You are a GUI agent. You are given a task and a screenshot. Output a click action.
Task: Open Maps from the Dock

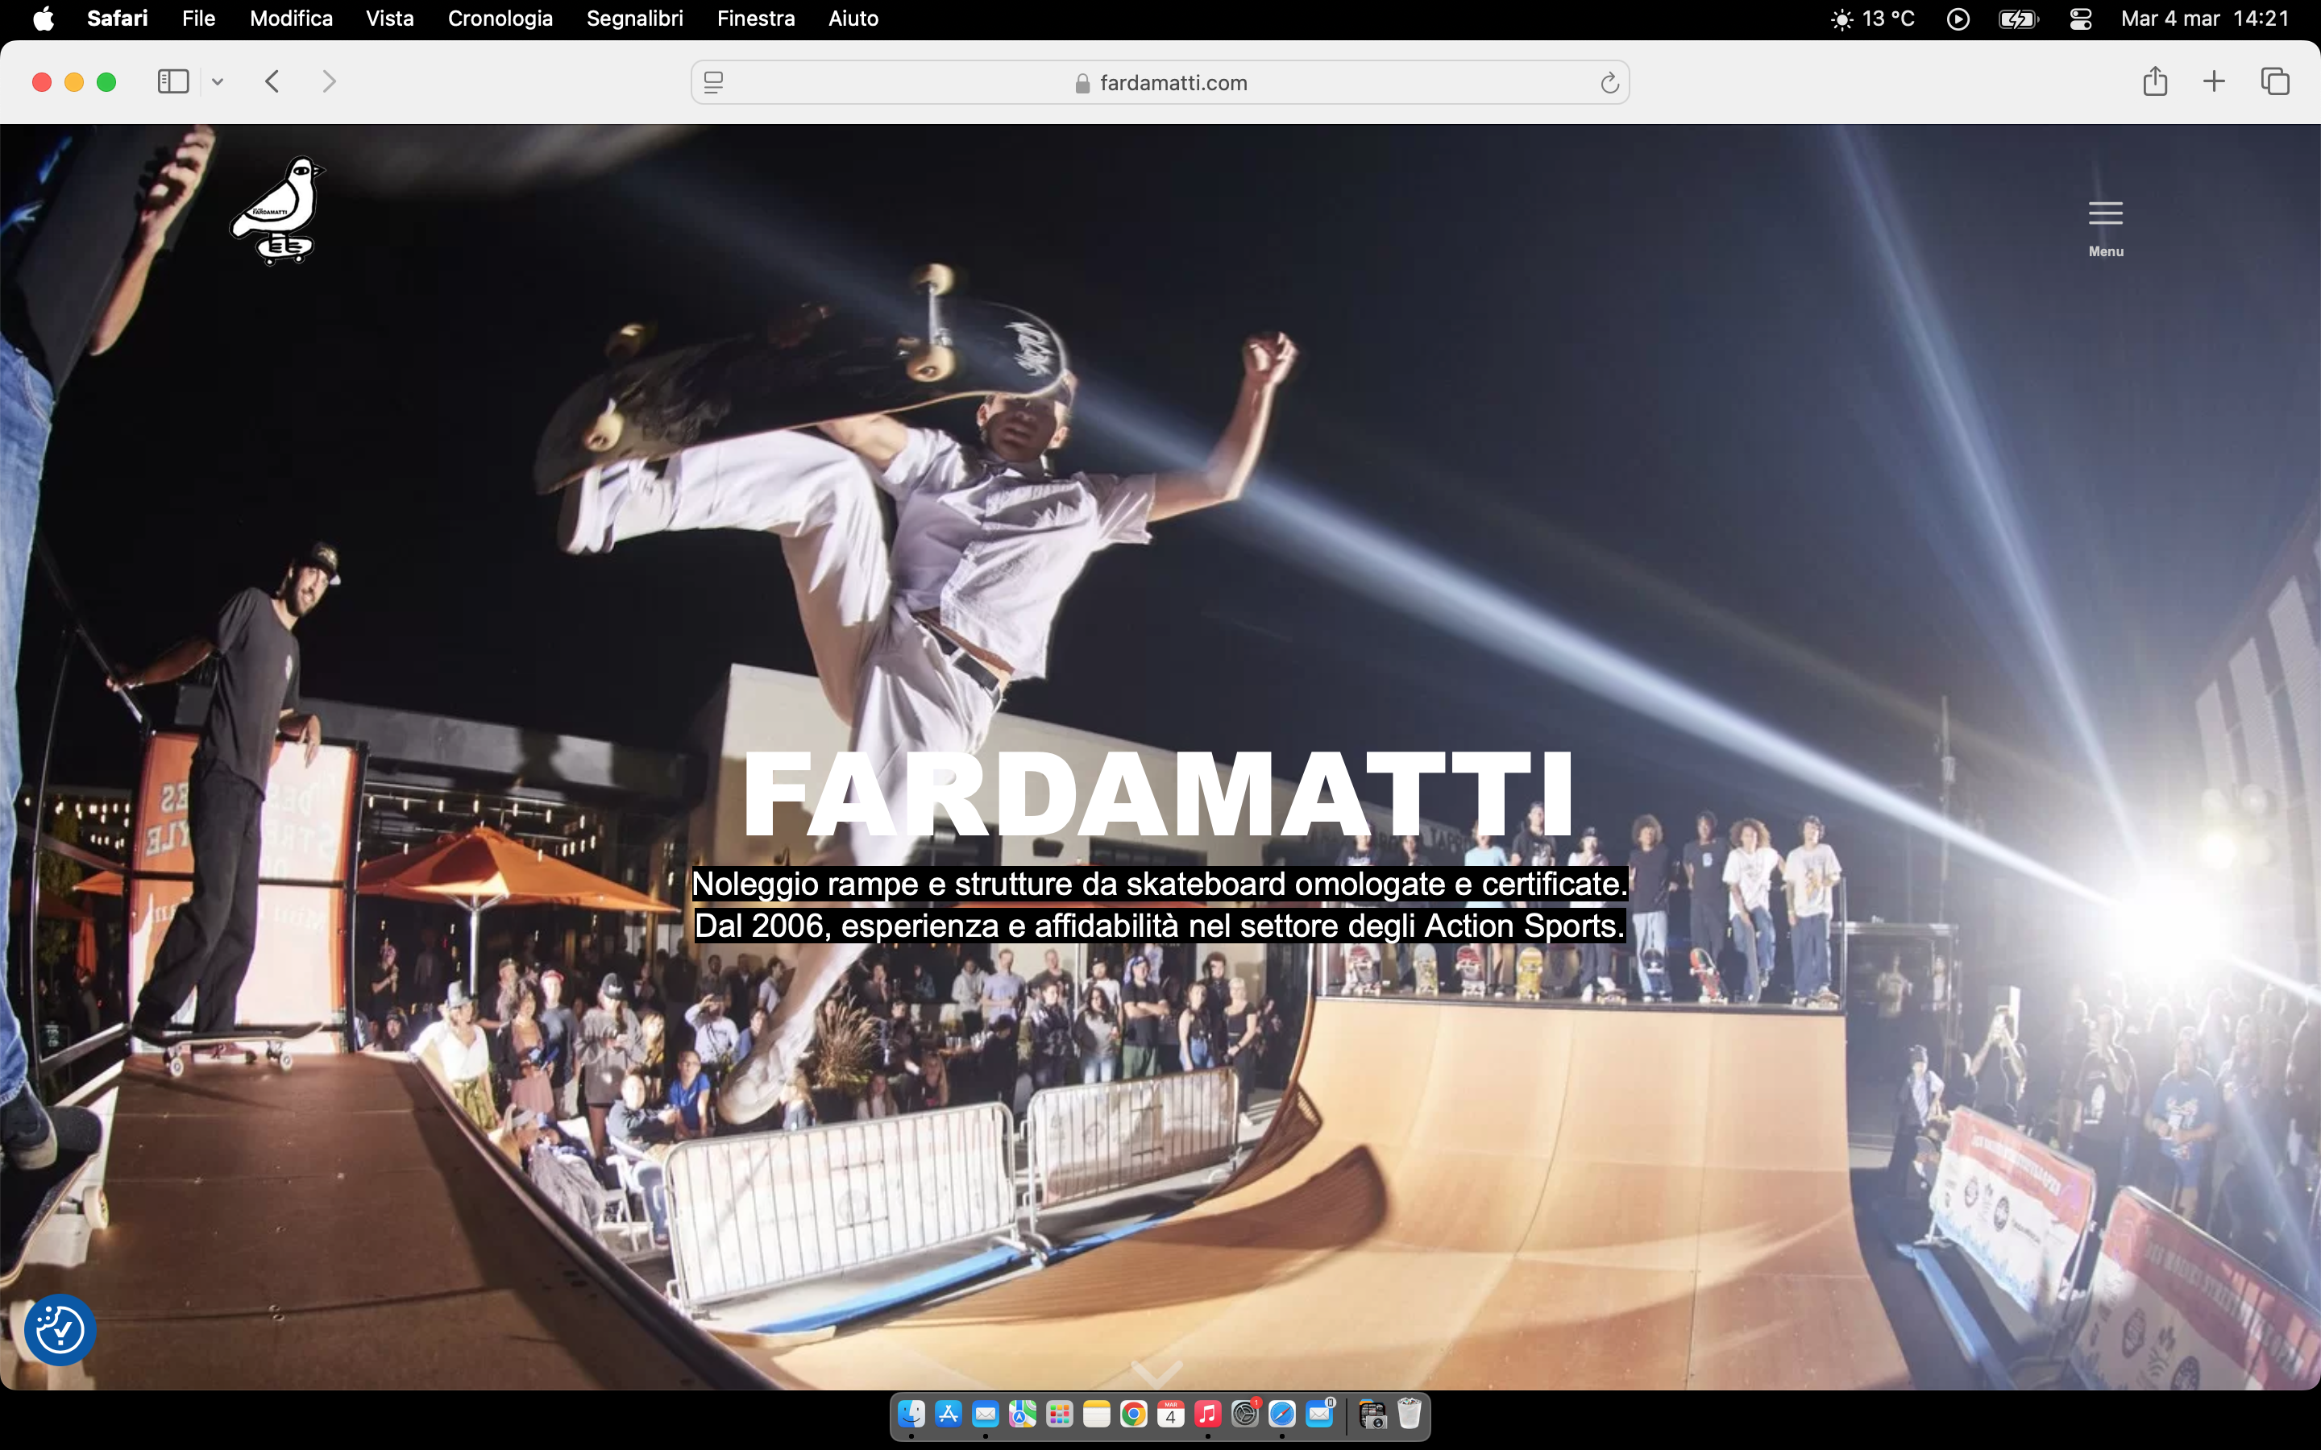[x=1023, y=1414]
